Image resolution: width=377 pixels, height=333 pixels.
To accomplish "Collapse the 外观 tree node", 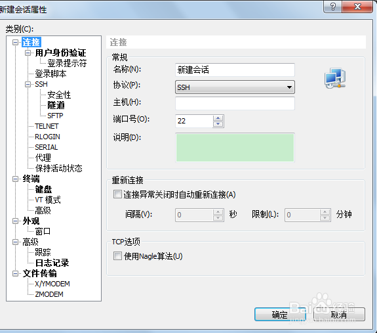I will point(15,221).
